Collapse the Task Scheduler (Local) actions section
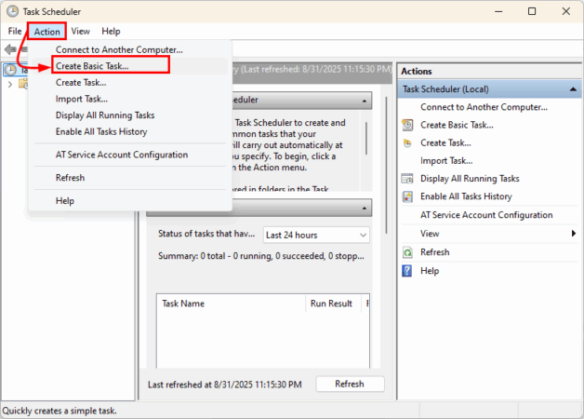The image size is (584, 419). pos(573,89)
